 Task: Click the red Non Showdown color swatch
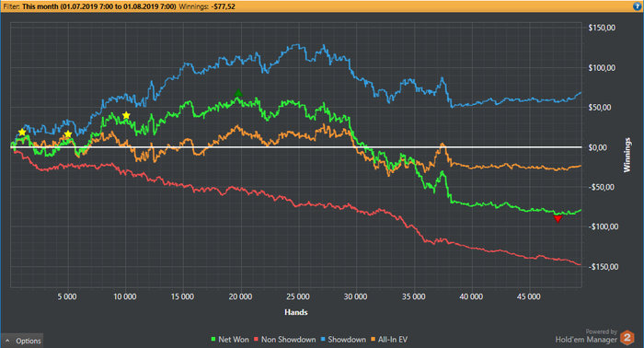256,340
